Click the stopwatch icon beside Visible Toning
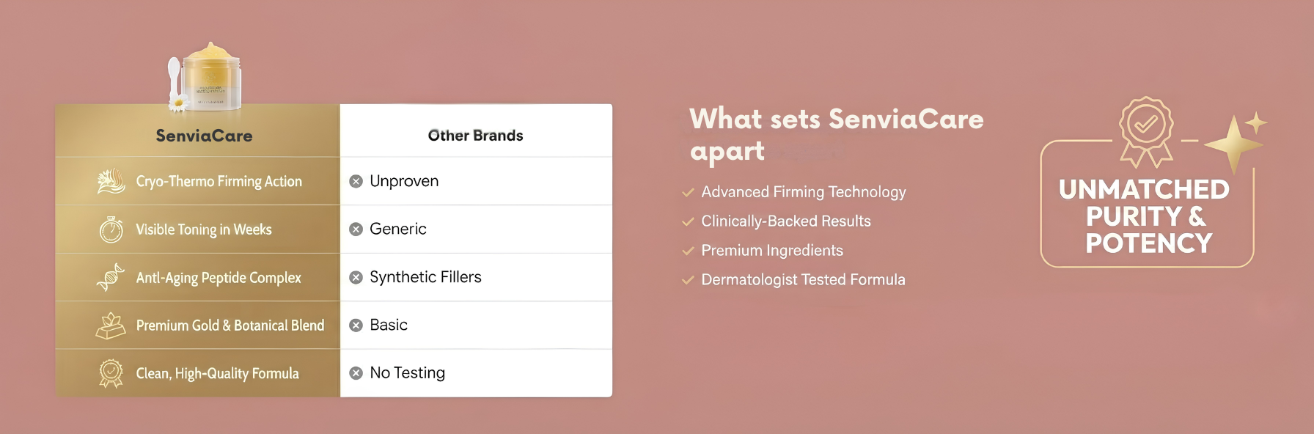Screen dimensions: 1314x434 111,229
